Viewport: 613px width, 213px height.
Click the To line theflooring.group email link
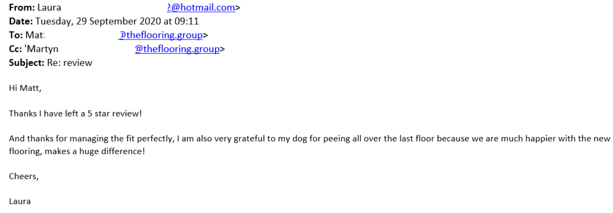point(160,35)
